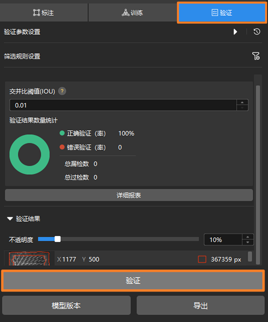Click the 导出 export button
This screenshot has width=268, height=322.
click(200, 305)
